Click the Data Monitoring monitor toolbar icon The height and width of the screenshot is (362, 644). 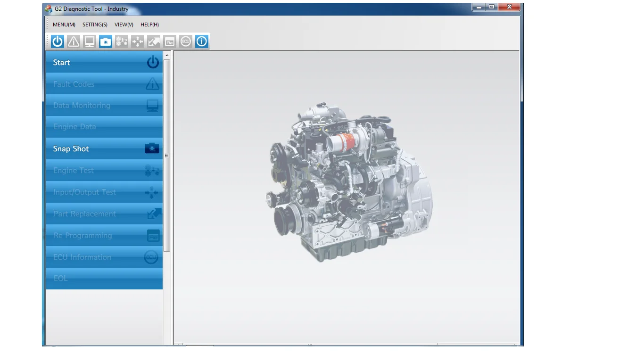pos(90,41)
